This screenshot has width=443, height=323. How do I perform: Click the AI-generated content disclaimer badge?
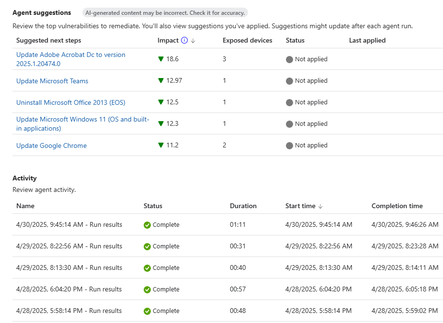pyautogui.click(x=165, y=13)
